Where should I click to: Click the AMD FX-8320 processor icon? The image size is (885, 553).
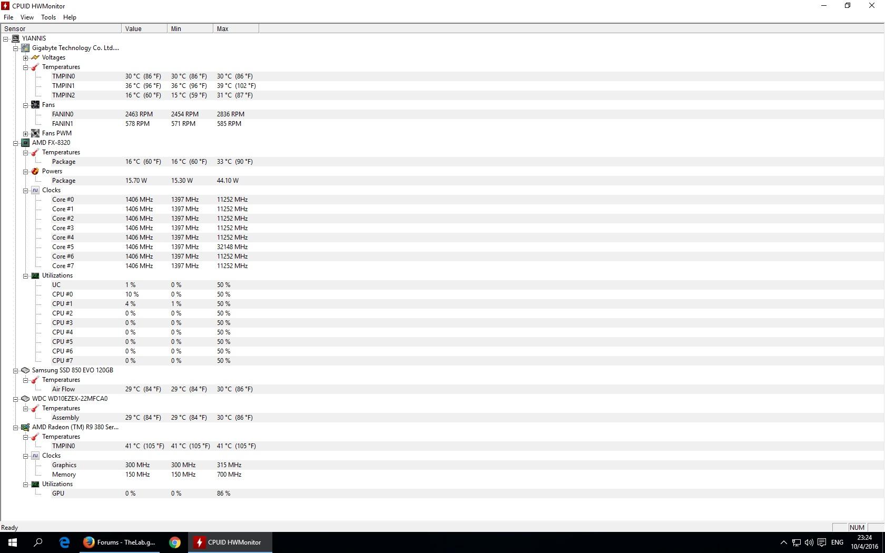point(25,143)
